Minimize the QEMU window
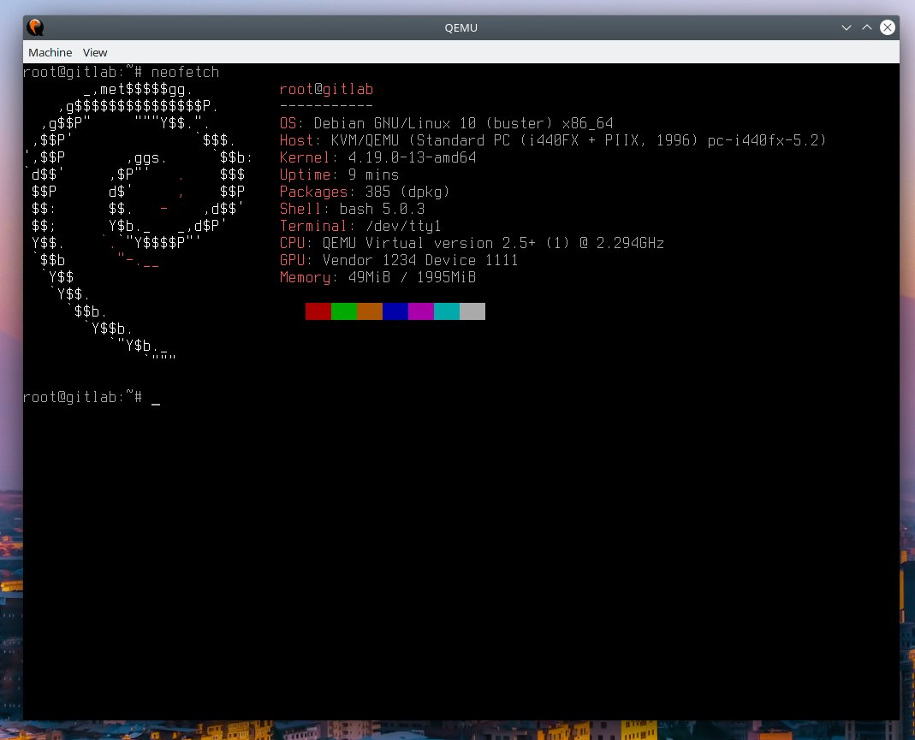915x740 pixels. (x=847, y=27)
